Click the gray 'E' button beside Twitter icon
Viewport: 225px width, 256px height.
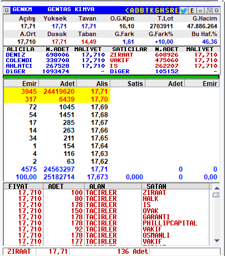tap(192, 11)
